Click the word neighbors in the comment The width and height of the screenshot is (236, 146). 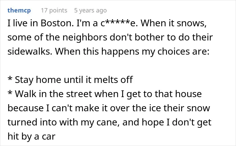(85, 37)
